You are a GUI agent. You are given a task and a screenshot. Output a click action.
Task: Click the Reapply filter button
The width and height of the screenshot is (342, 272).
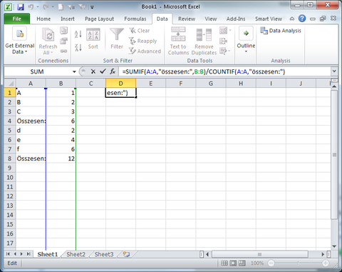(x=143, y=41)
